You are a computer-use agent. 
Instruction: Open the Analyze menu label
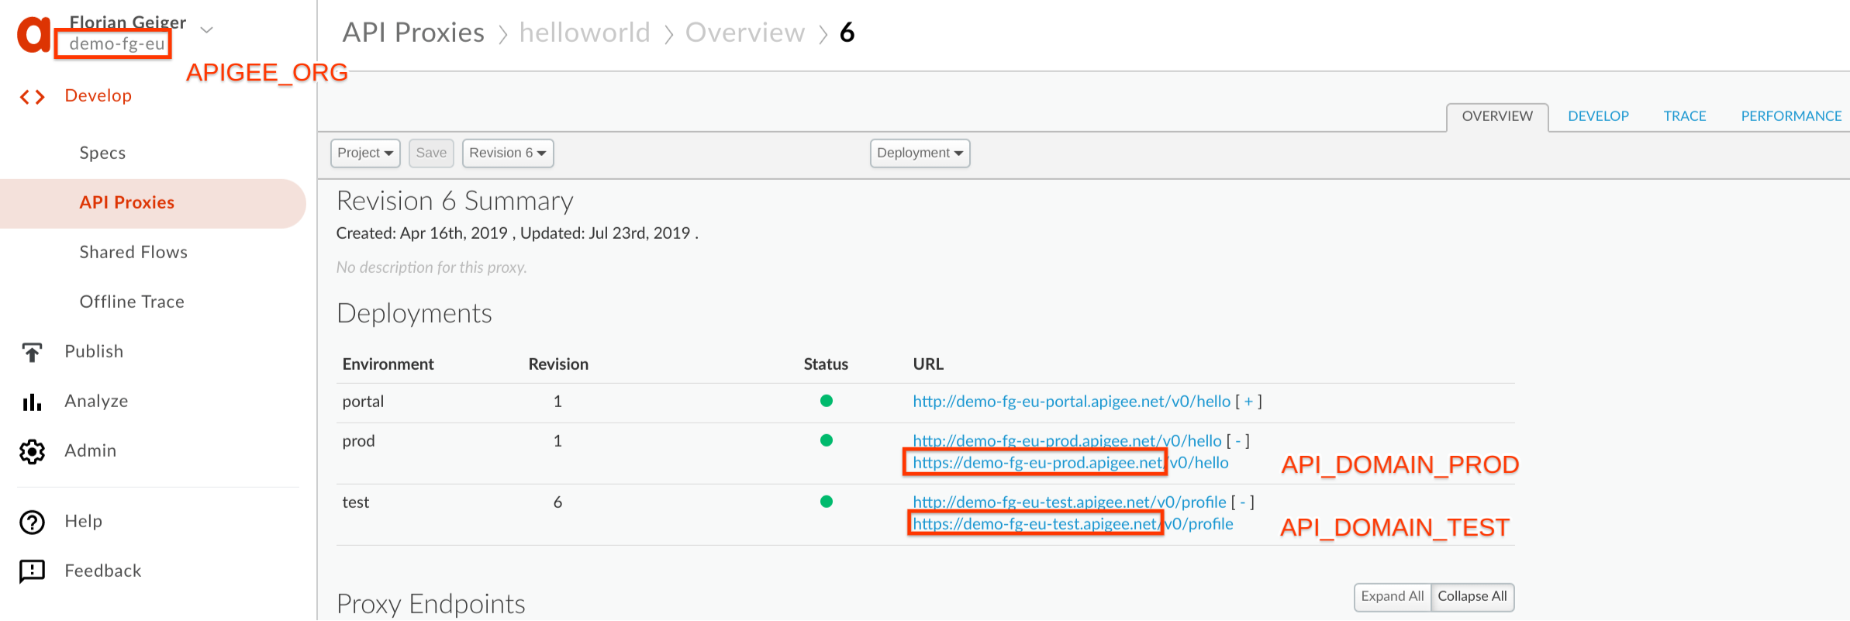coord(96,401)
